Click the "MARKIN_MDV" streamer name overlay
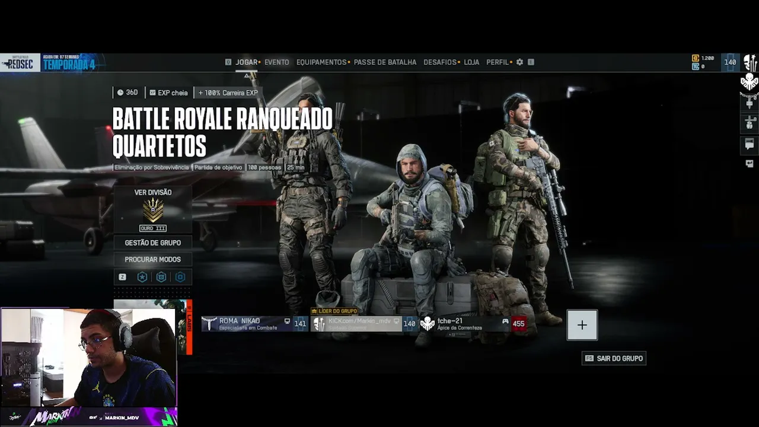 pos(122,418)
